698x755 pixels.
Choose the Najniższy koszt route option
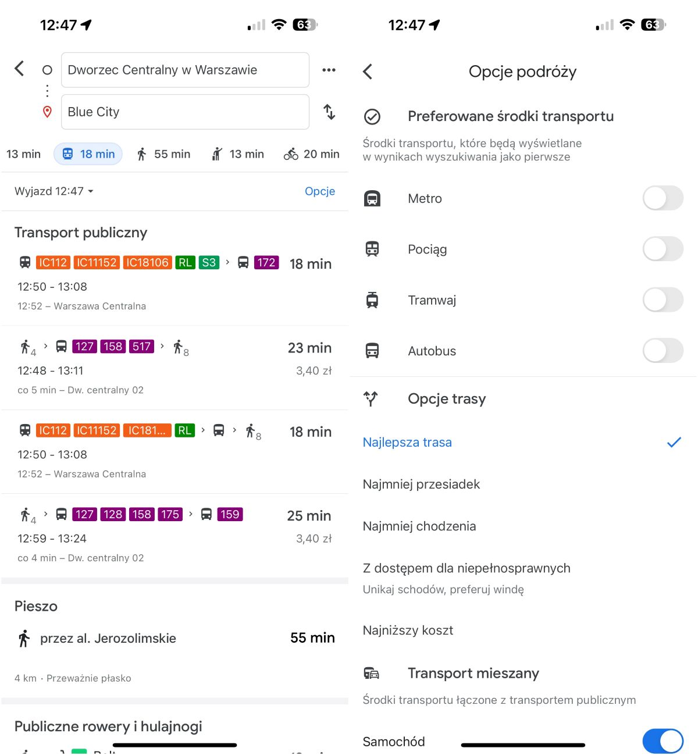tap(408, 631)
